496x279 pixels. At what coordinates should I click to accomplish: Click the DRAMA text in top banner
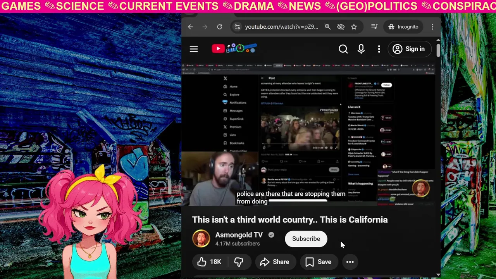tap(254, 6)
